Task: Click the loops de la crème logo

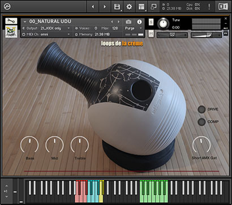Action: pyautogui.click(x=122, y=44)
